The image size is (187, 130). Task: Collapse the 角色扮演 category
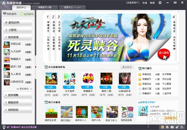point(18,37)
